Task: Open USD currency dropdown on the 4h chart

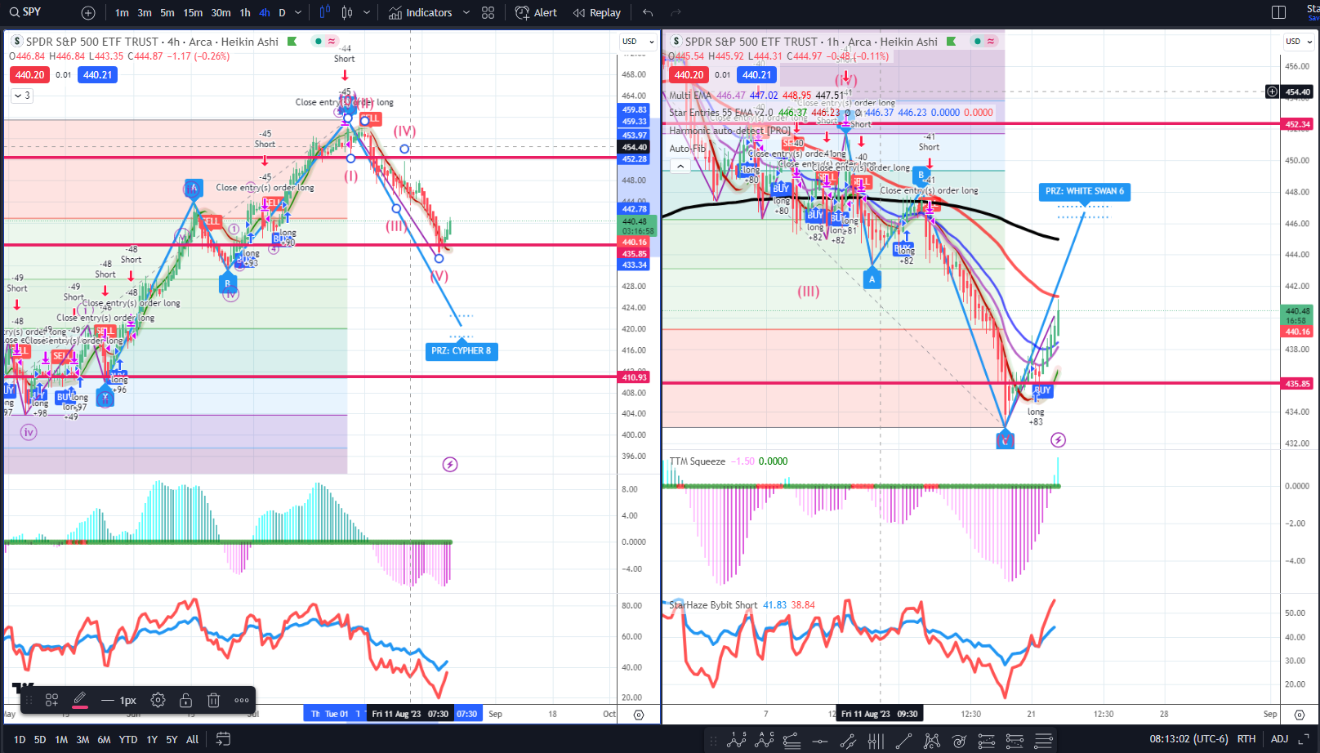Action: click(x=638, y=41)
